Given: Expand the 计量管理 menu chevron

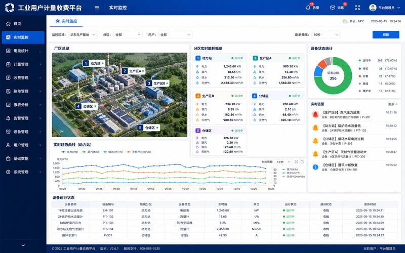Looking at the screenshot, I should pyautogui.click(x=40, y=64).
